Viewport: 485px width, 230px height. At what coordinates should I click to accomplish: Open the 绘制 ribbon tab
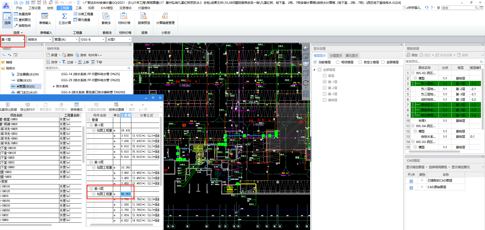point(50,8)
